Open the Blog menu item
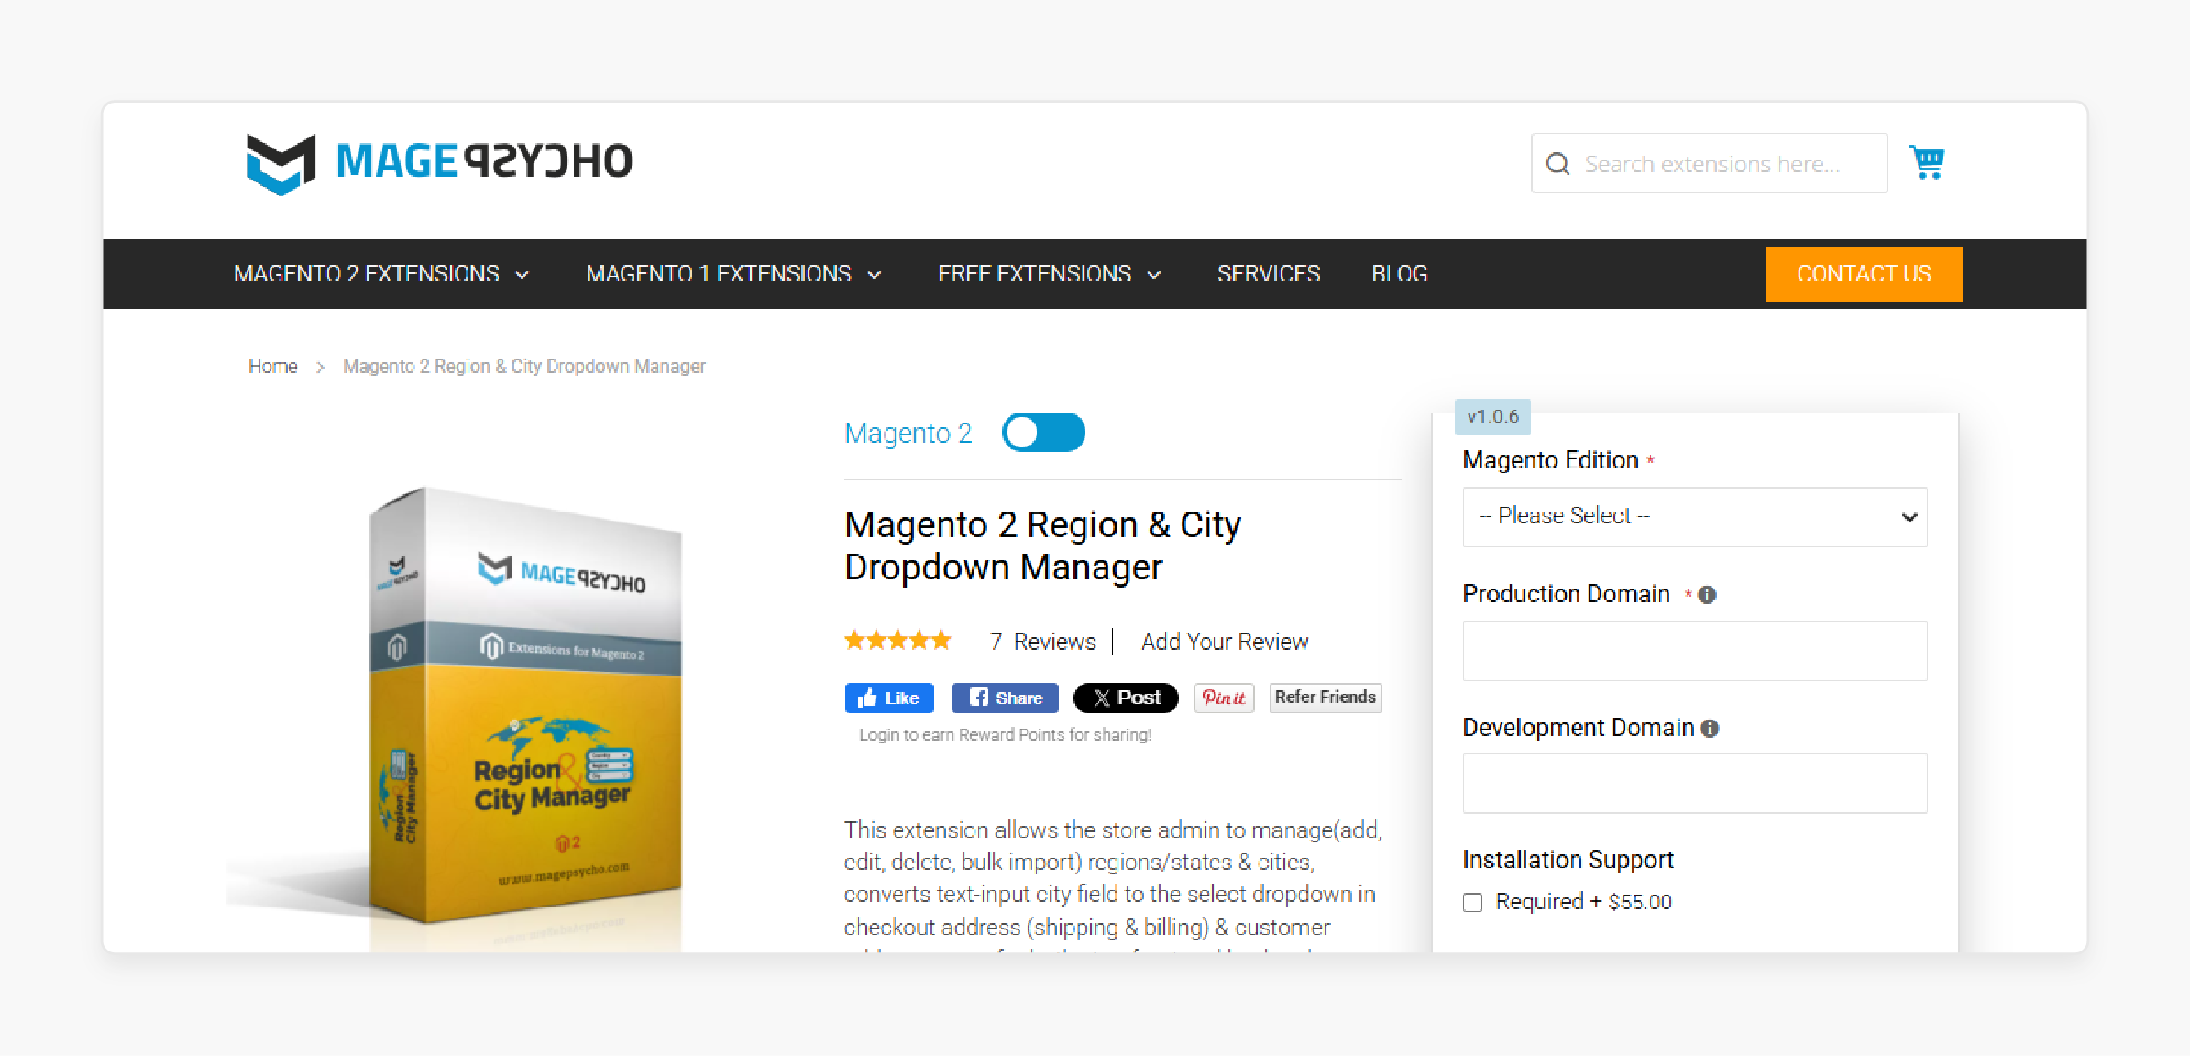 pos(1400,274)
